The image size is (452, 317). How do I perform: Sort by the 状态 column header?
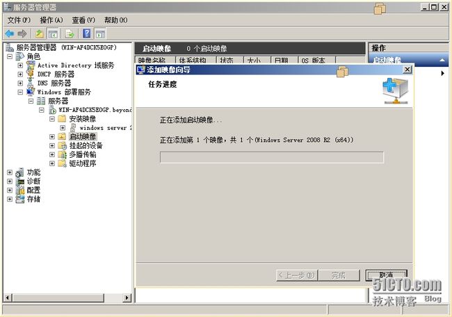(x=230, y=60)
